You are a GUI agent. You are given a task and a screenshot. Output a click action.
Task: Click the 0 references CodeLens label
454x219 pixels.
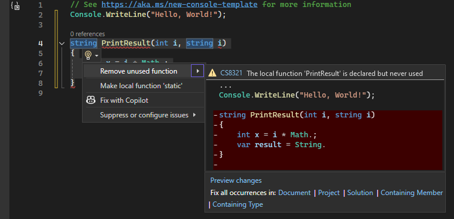click(87, 34)
